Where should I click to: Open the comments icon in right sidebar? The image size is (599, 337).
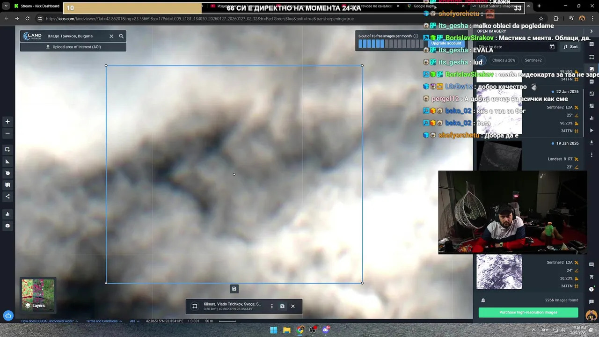pyautogui.click(x=592, y=265)
